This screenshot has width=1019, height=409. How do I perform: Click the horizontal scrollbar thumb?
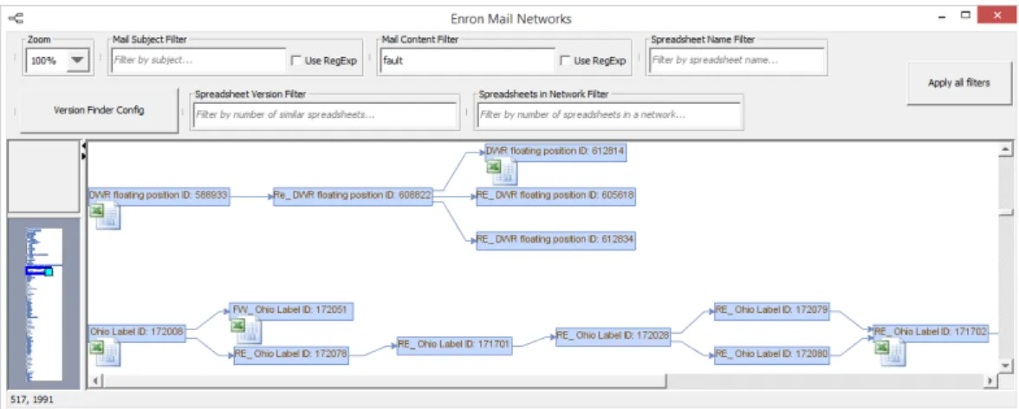pyautogui.click(x=384, y=380)
